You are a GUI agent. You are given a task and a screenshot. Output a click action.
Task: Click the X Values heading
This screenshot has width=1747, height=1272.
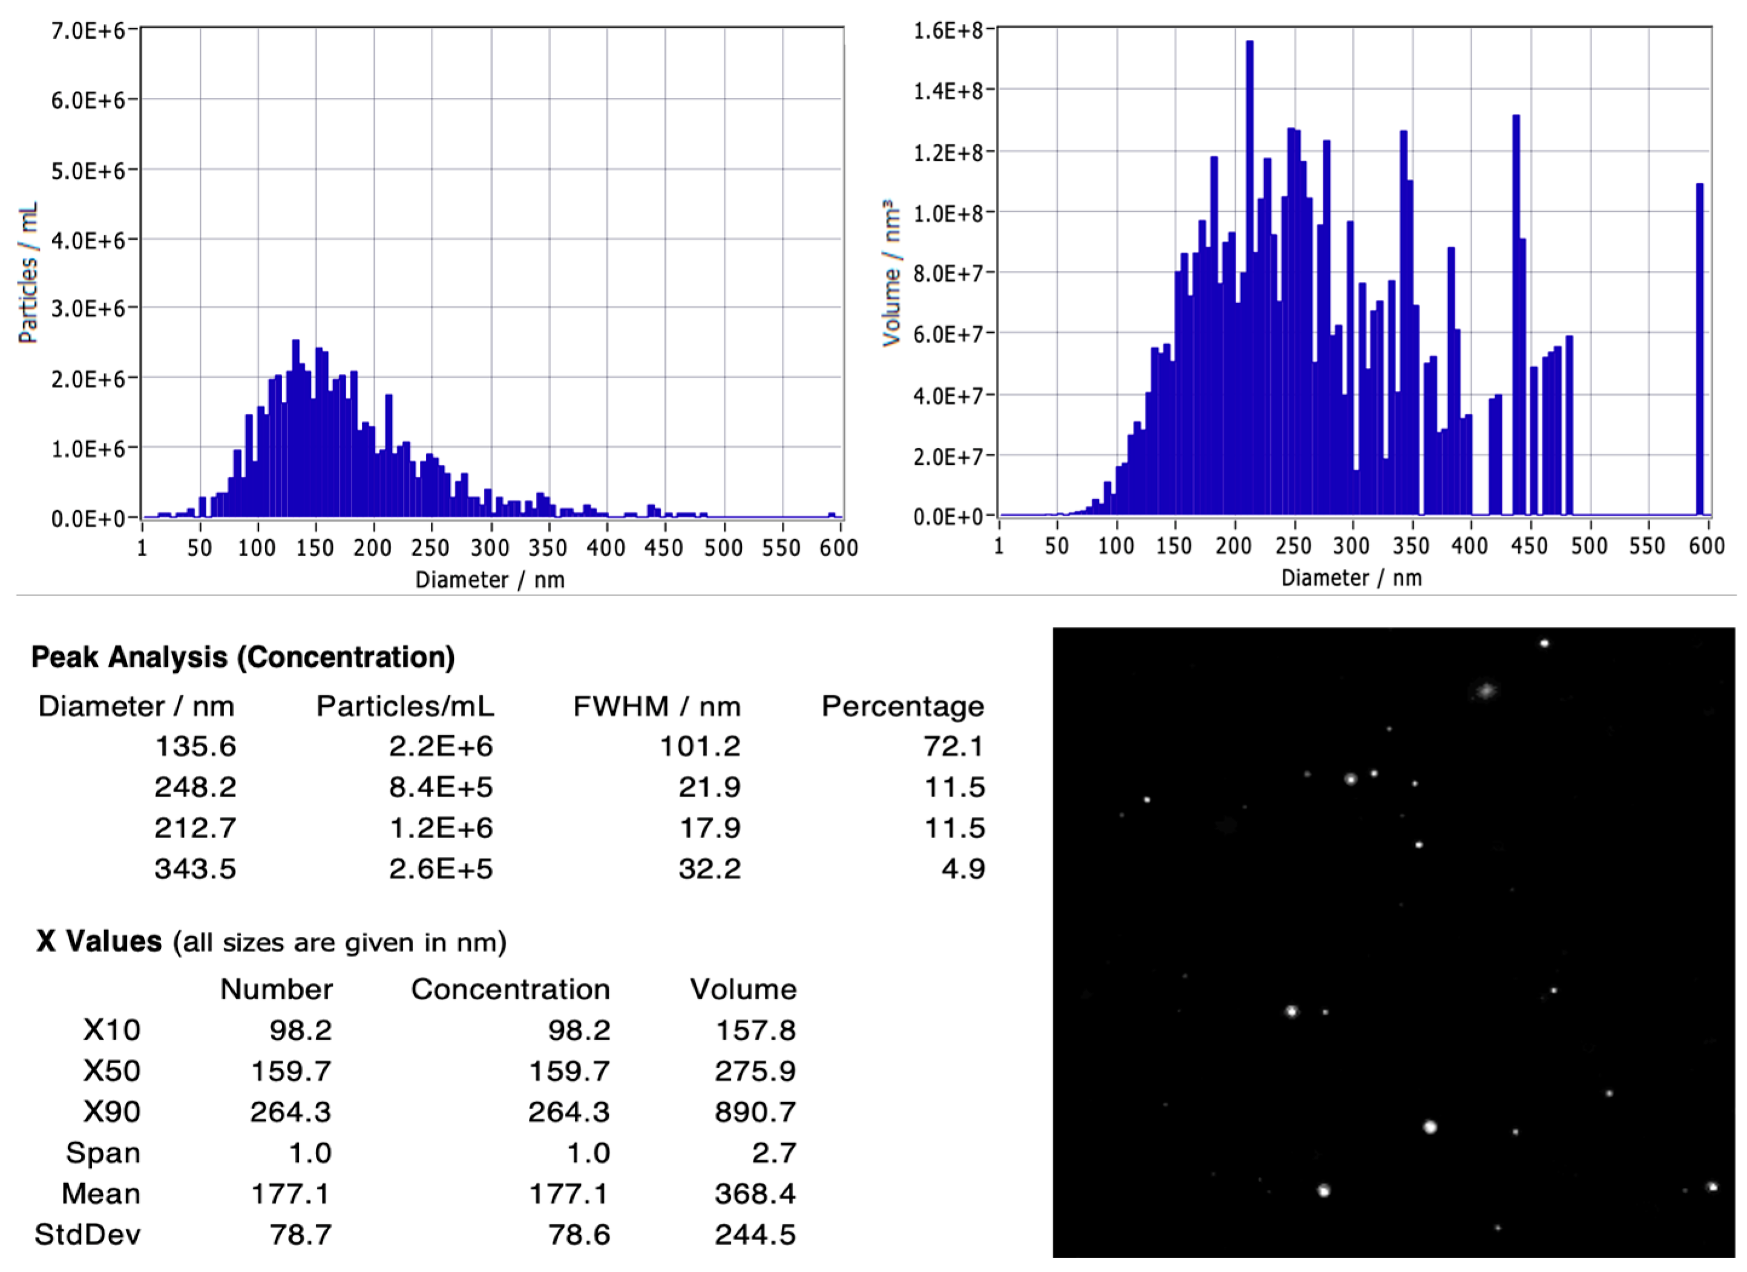point(99,942)
